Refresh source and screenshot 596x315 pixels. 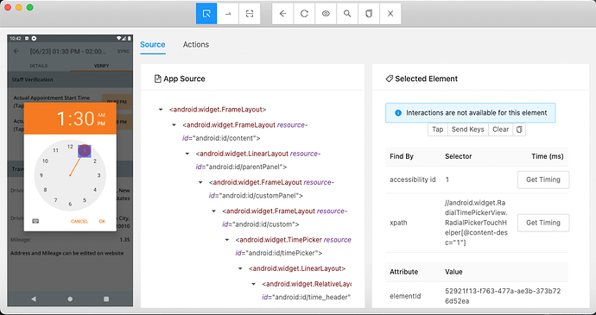click(304, 14)
